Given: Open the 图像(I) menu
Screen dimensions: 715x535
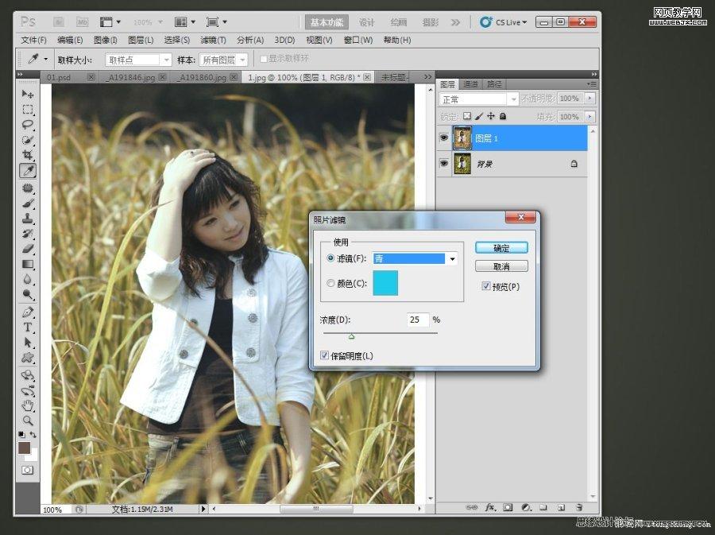Looking at the screenshot, I should click(106, 40).
